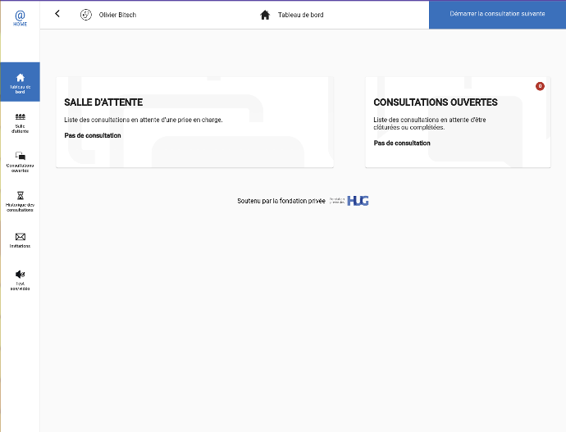566x432 pixels.
Task: Click the HUG foundation logo
Action: pyautogui.click(x=358, y=201)
